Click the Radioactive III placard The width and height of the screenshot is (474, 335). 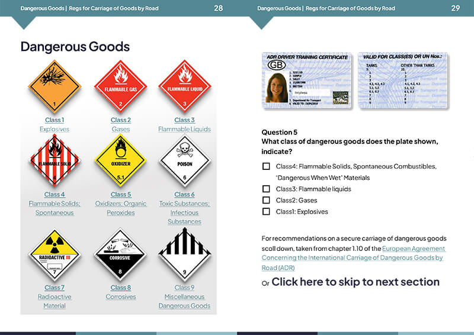(55, 255)
